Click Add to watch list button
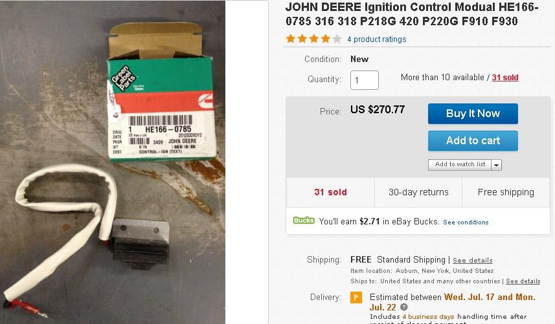Image resolution: width=555 pixels, height=324 pixels. [x=460, y=165]
